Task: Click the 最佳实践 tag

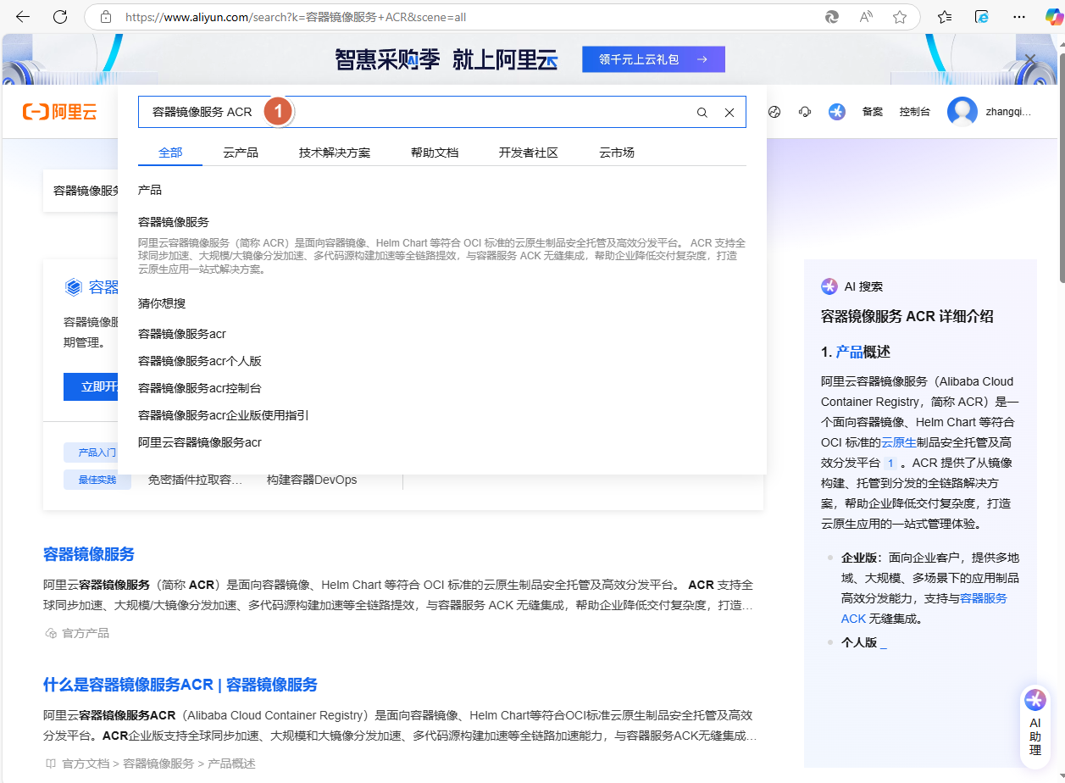Action: [97, 480]
